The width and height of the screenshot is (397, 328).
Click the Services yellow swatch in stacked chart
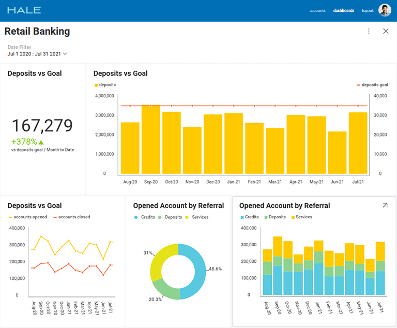[293, 217]
